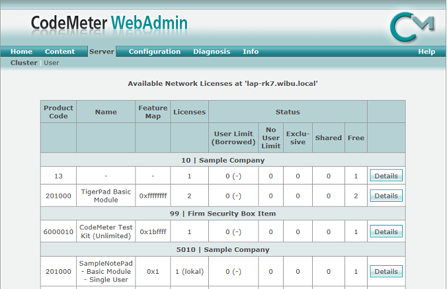
Task: Open the Help menu
Action: [x=427, y=52]
